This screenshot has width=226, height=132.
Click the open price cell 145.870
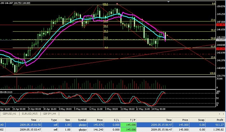[x=98, y=125]
